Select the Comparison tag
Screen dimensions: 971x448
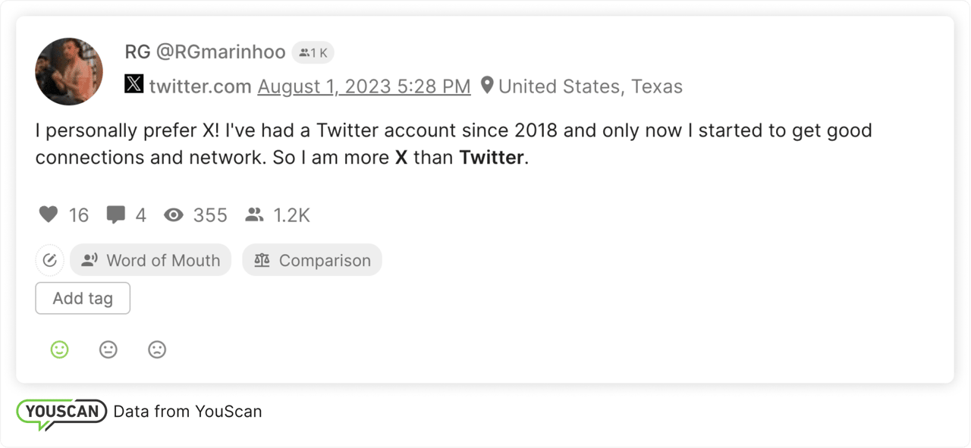tap(312, 261)
